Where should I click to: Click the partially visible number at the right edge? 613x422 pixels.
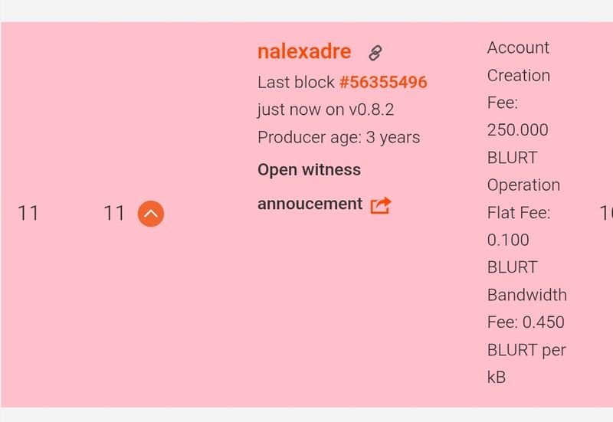[x=605, y=213]
